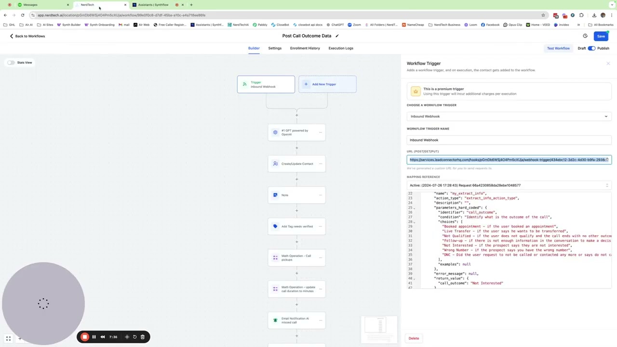Screen dimensions: 617x347
Task: Add a step below the trigger node
Action: [x=296, y=115]
